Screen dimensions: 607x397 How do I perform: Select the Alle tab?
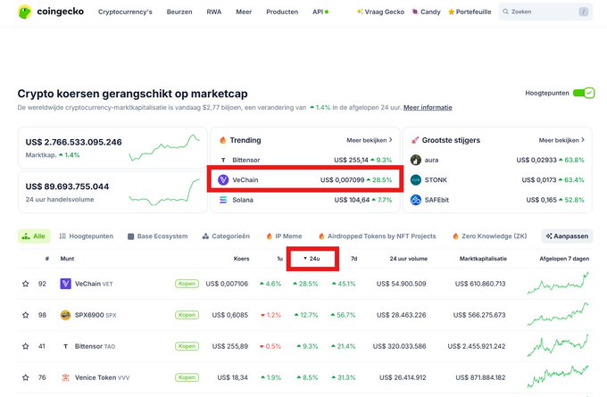[x=34, y=236]
